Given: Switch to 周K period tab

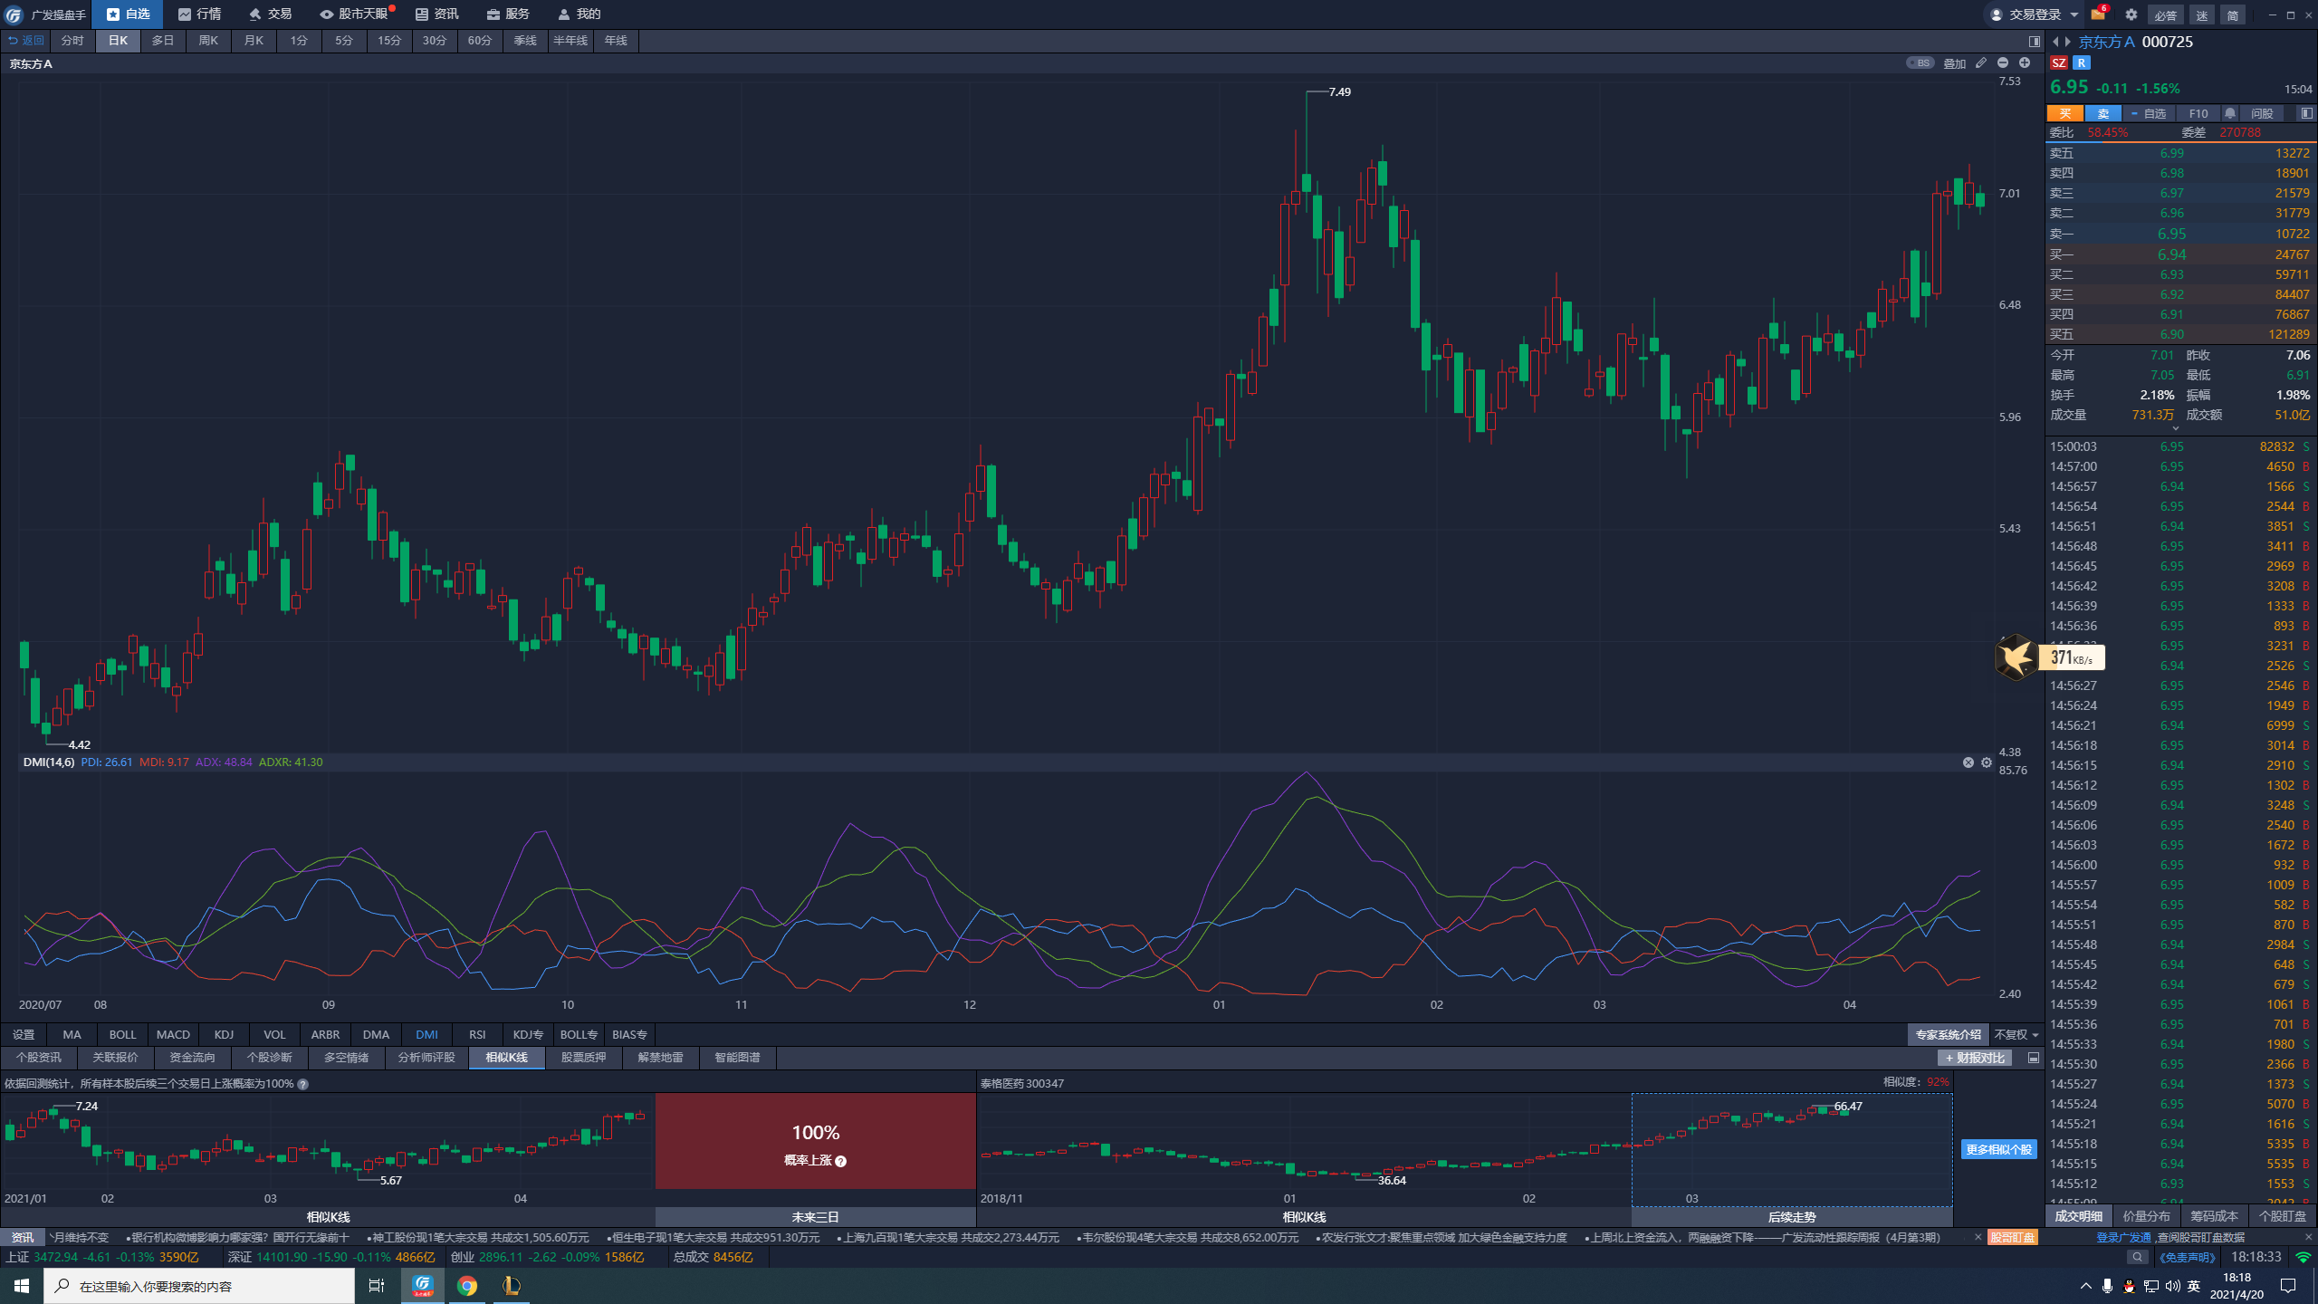Looking at the screenshot, I should 208,41.
